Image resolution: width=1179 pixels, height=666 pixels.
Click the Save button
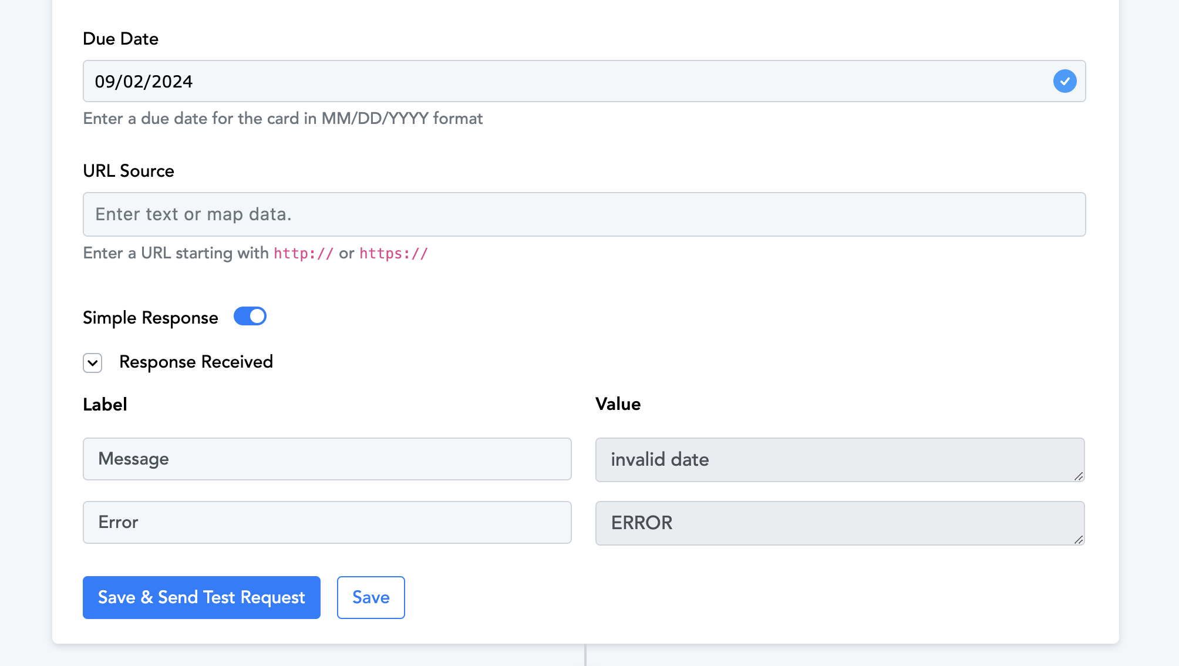(371, 597)
